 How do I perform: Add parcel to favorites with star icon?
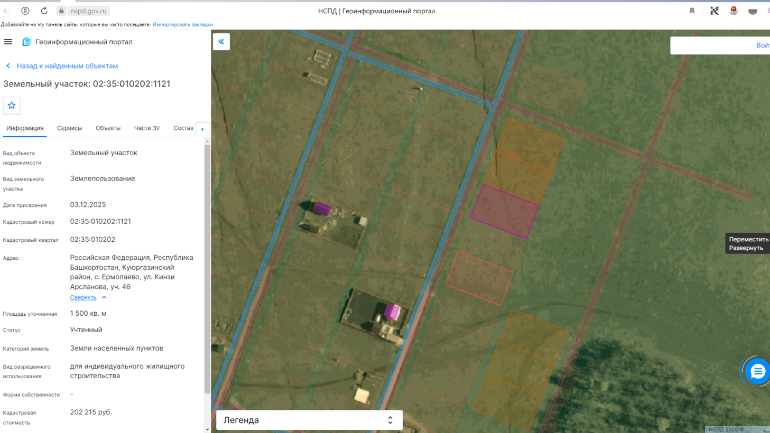12,105
